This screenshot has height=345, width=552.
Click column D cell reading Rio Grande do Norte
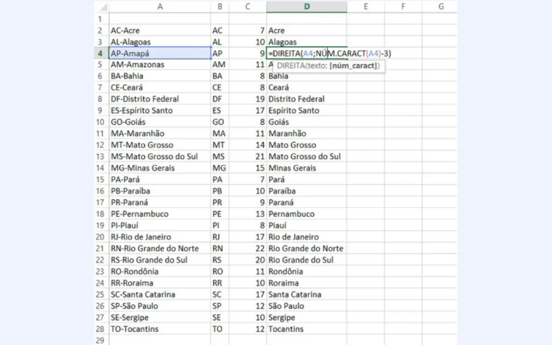[x=307, y=249]
